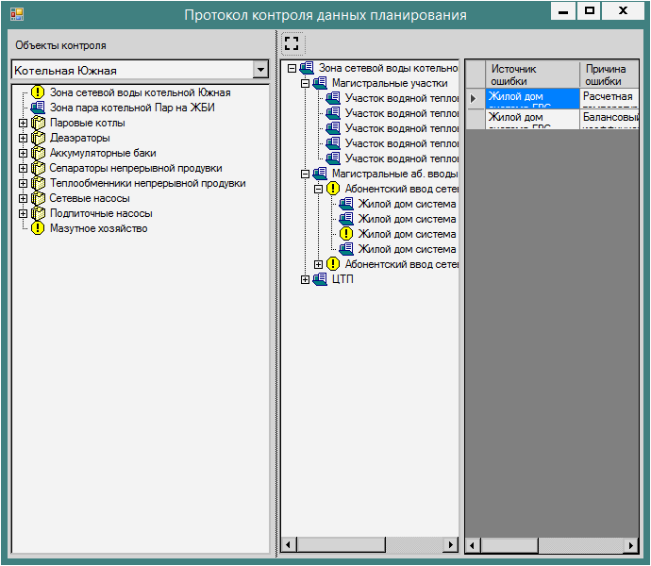
Task: Click the Деаэраторы cube icon
Action: coord(38,138)
